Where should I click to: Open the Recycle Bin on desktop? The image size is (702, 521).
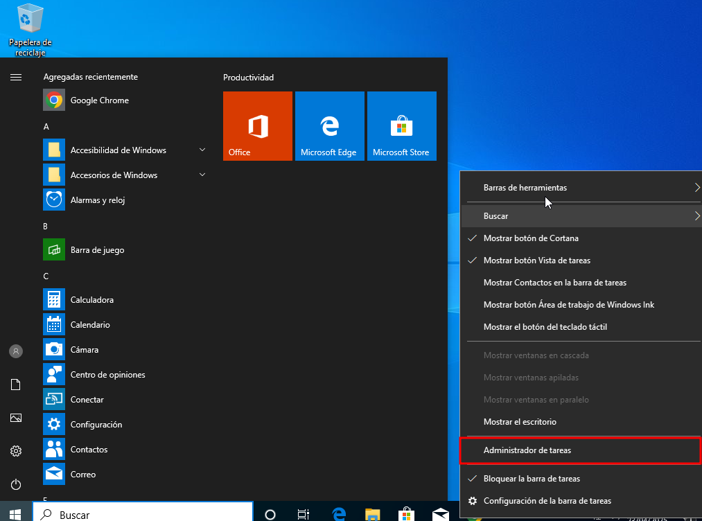[30, 29]
